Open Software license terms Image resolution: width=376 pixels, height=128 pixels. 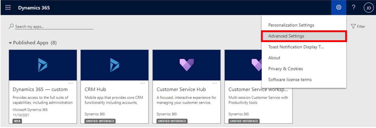click(x=290, y=80)
